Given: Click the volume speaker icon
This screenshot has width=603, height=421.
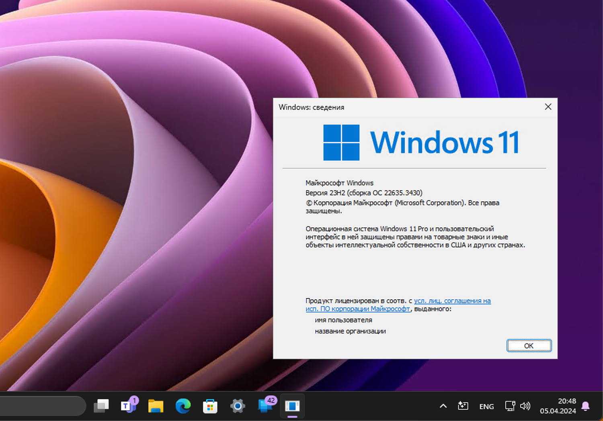Looking at the screenshot, I should pos(525,406).
